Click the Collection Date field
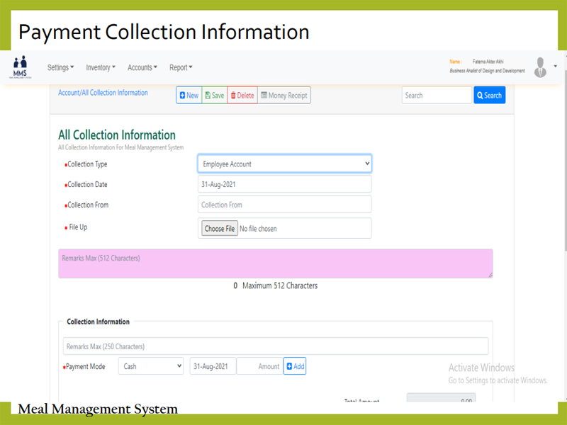The image size is (567, 425). [284, 184]
